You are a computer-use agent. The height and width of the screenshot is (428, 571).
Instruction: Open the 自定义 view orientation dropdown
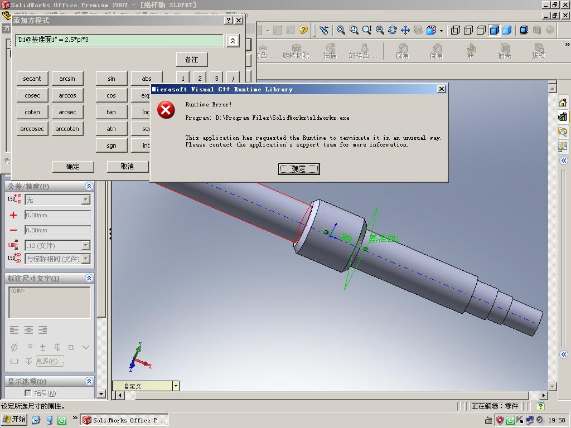176,386
